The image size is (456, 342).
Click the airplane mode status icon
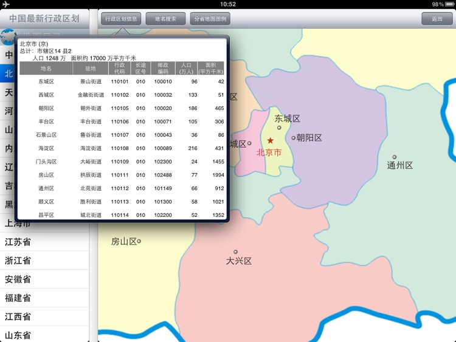click(x=6, y=4)
